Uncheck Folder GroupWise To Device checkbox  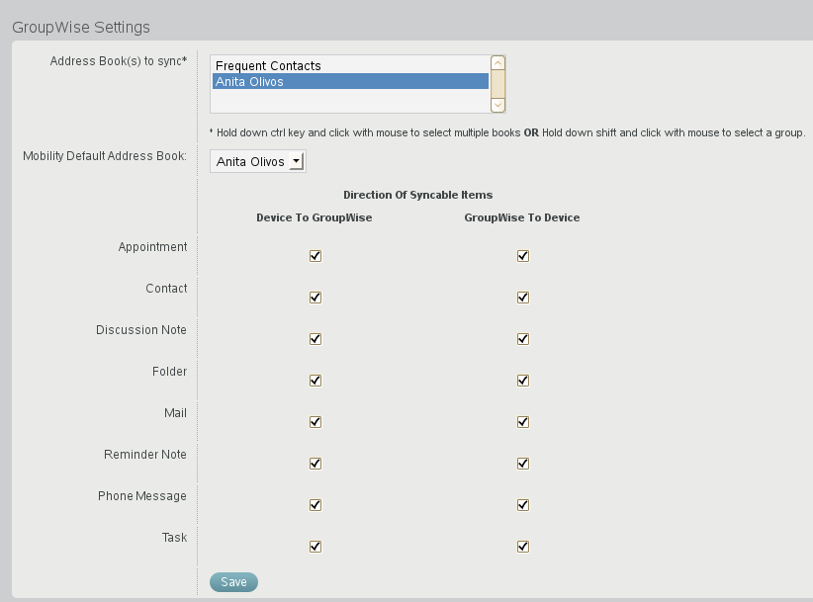pyautogui.click(x=523, y=381)
